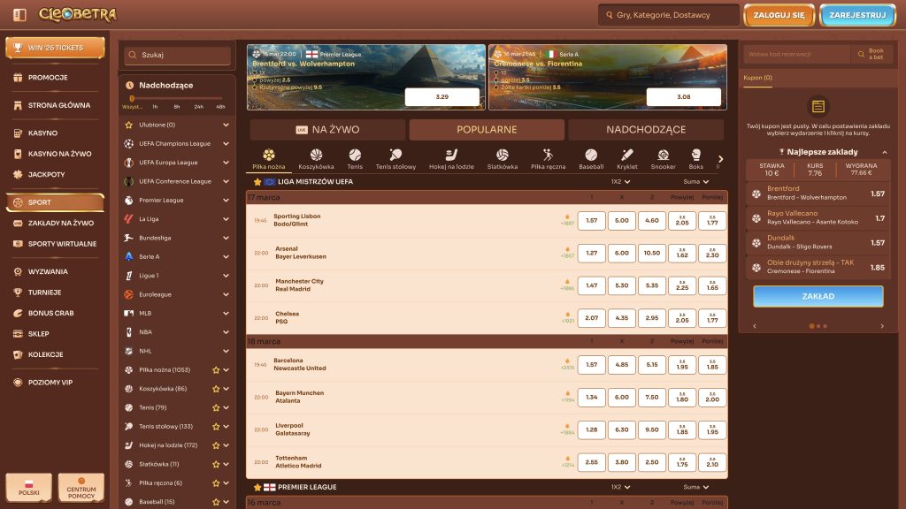This screenshot has width=906, height=509.
Task: Favorite Piłka nożna (1063) with star
Action: [216, 370]
